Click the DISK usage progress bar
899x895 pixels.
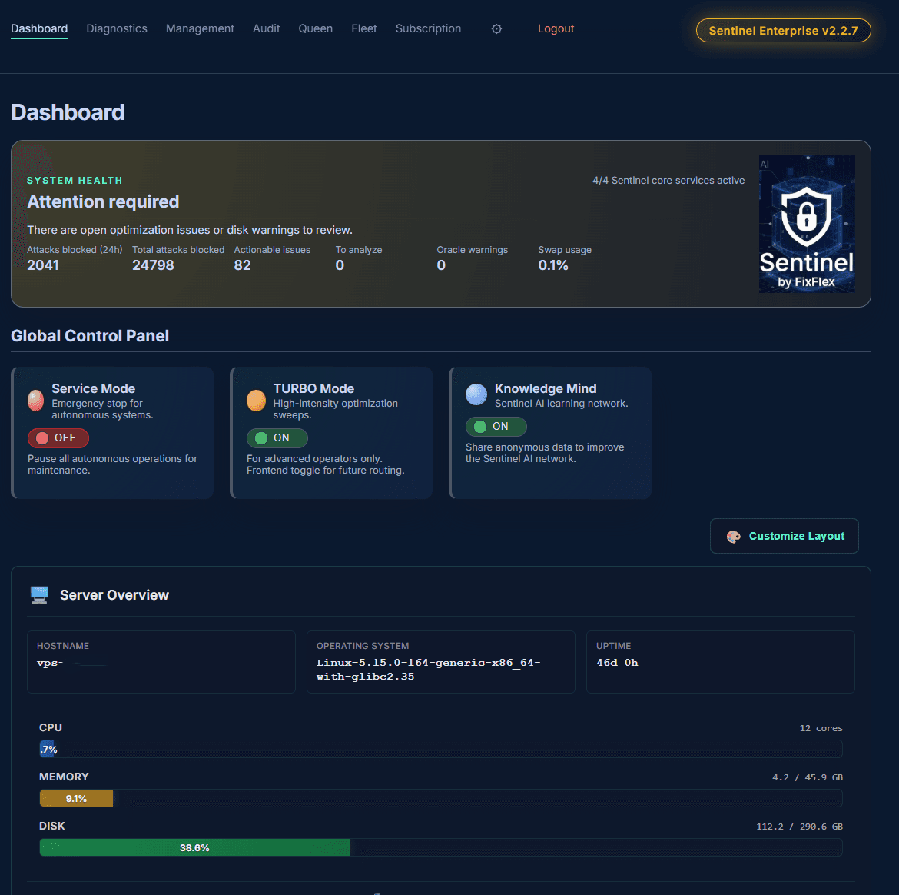[x=441, y=847]
